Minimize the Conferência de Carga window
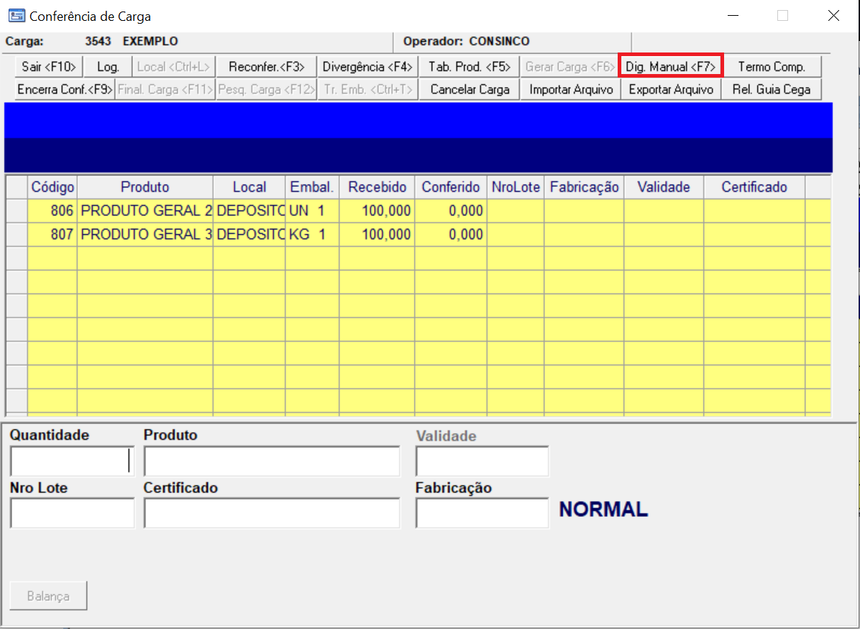This screenshot has width=860, height=629. (x=733, y=15)
